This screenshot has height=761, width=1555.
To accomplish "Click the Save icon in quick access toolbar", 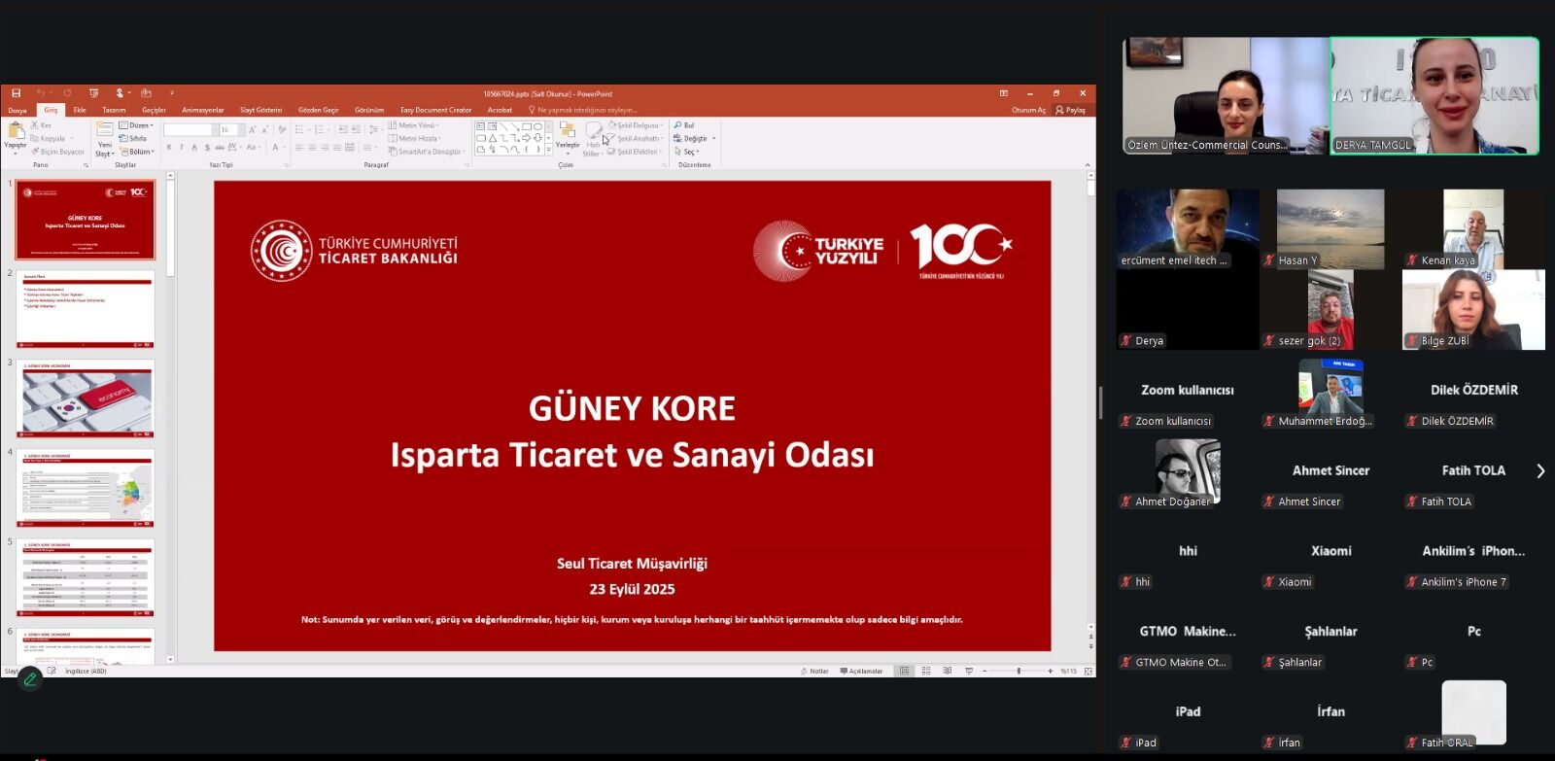I will [16, 93].
